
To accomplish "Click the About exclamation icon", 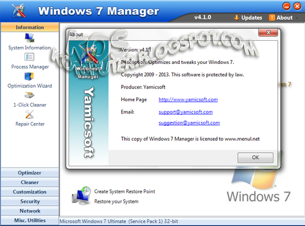I will [272, 18].
